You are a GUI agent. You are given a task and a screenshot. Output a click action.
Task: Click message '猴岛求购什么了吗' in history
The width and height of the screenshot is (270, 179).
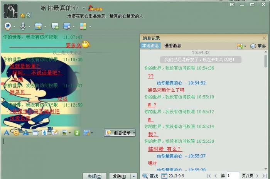[x=166, y=90]
